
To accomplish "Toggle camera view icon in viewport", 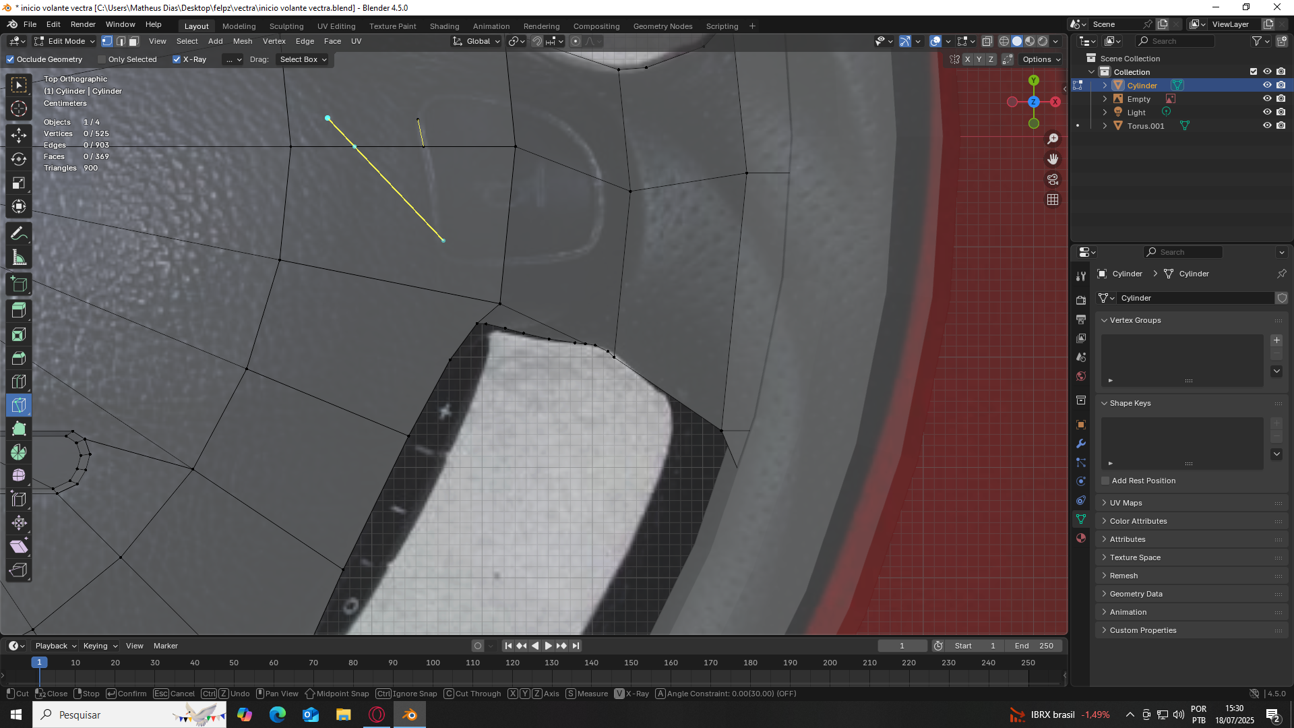I will tap(1053, 179).
